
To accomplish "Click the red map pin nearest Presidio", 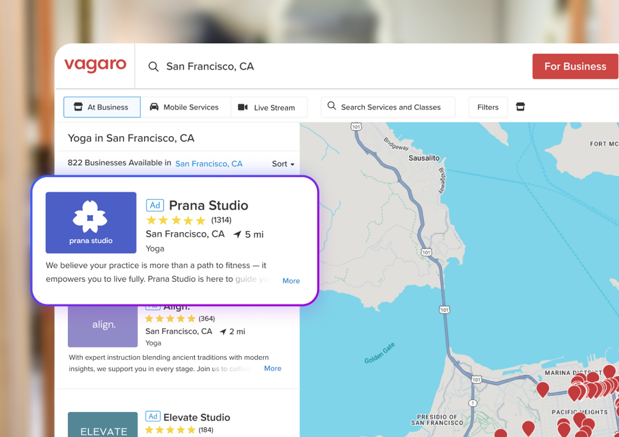I will tap(501, 432).
